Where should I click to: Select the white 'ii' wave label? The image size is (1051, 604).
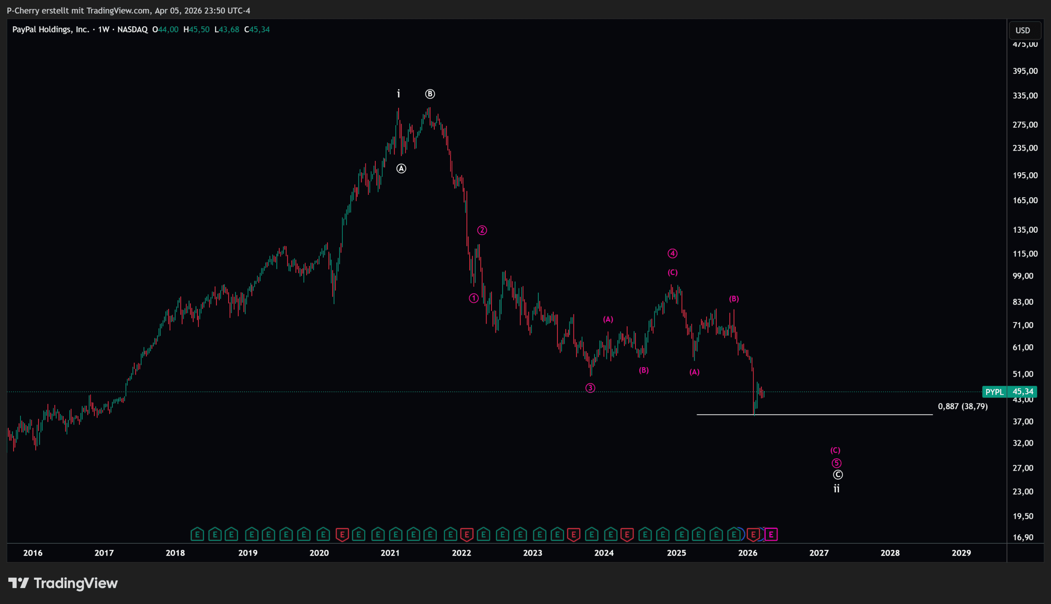(x=836, y=489)
